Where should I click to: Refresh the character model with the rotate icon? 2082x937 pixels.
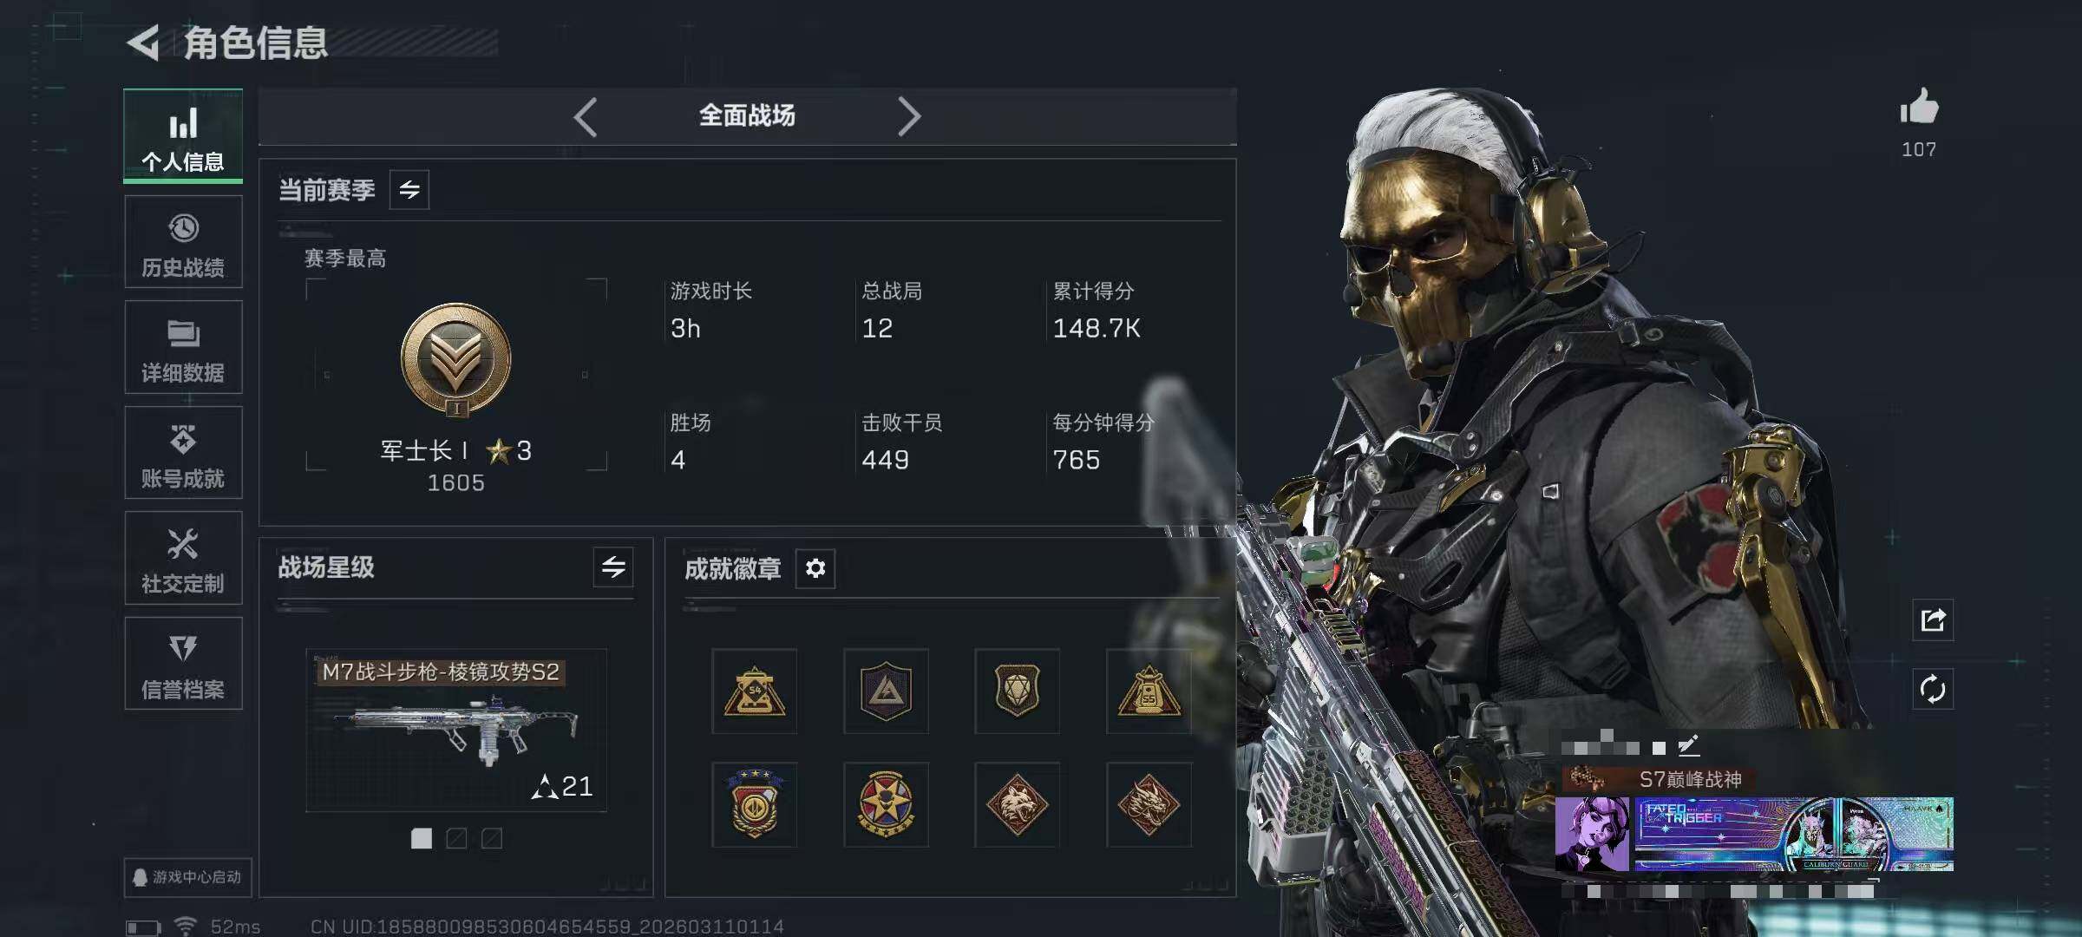[1932, 690]
